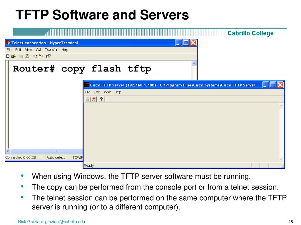Open Call menu in HyperTerminal

[39, 50]
